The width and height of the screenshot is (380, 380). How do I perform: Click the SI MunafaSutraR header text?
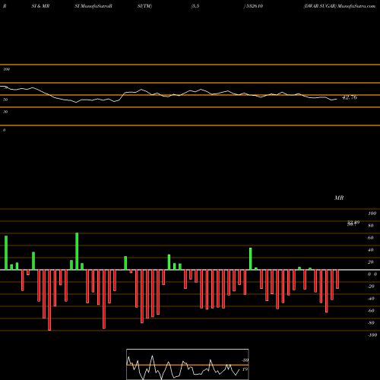point(93,6)
